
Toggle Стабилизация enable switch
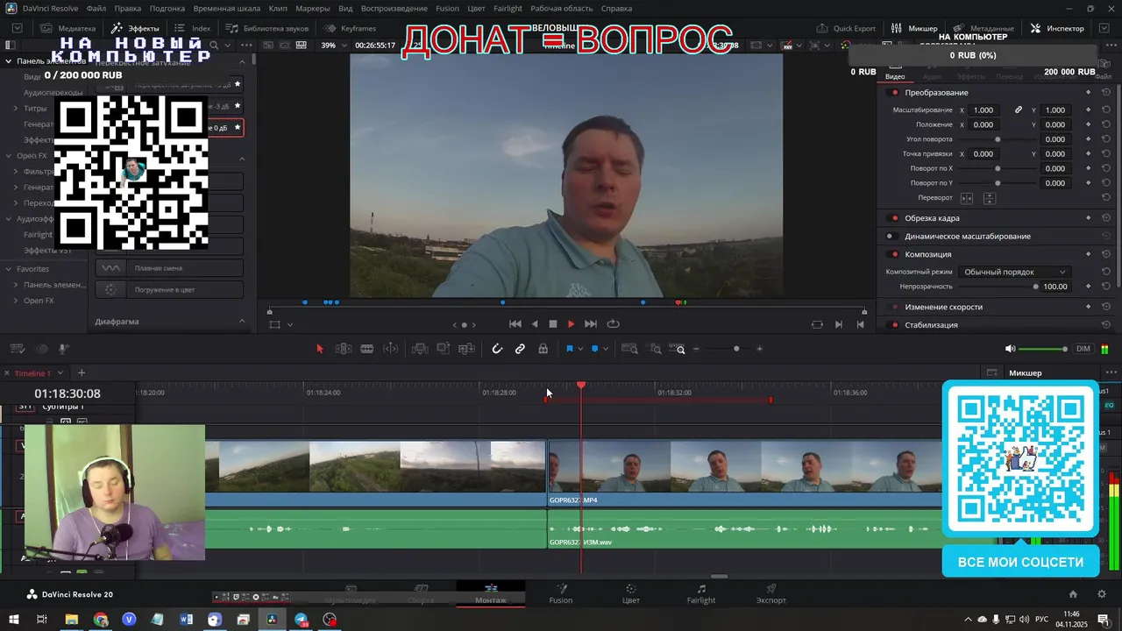(894, 325)
